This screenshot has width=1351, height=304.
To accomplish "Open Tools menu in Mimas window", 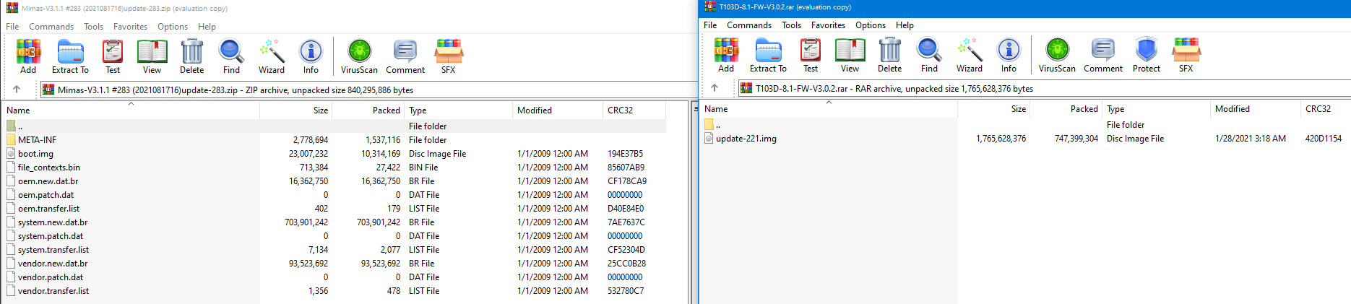I will point(93,27).
